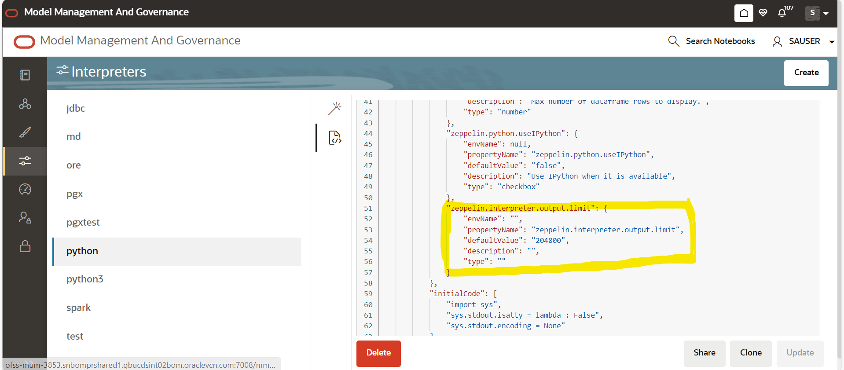Click the sys.stdout.encoding = None line

point(506,326)
